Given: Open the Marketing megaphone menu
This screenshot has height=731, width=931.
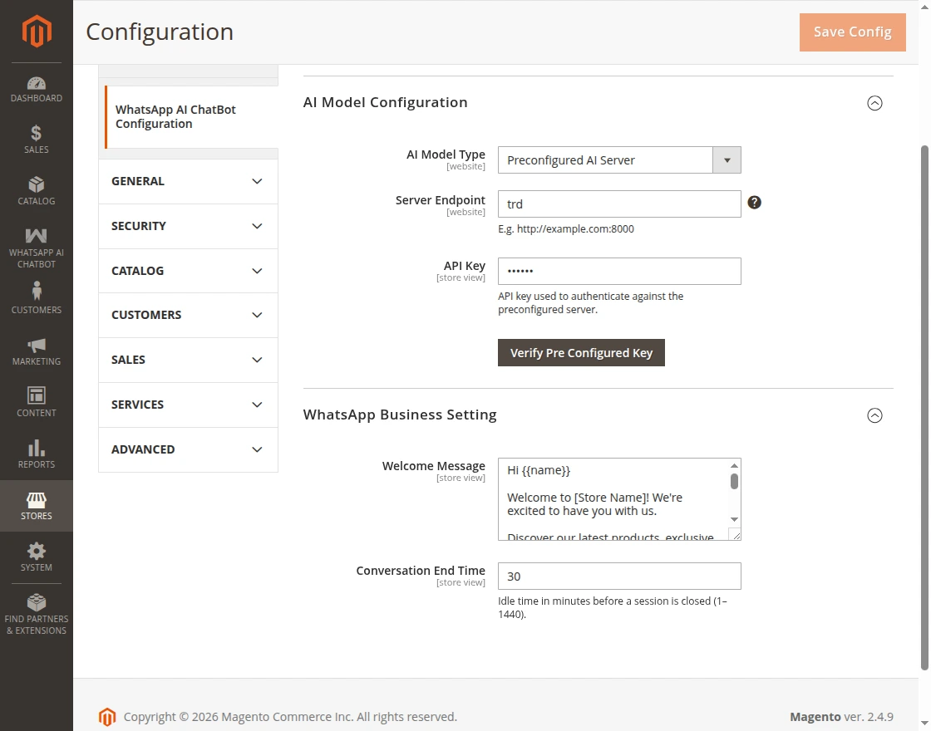Looking at the screenshot, I should click(x=37, y=352).
